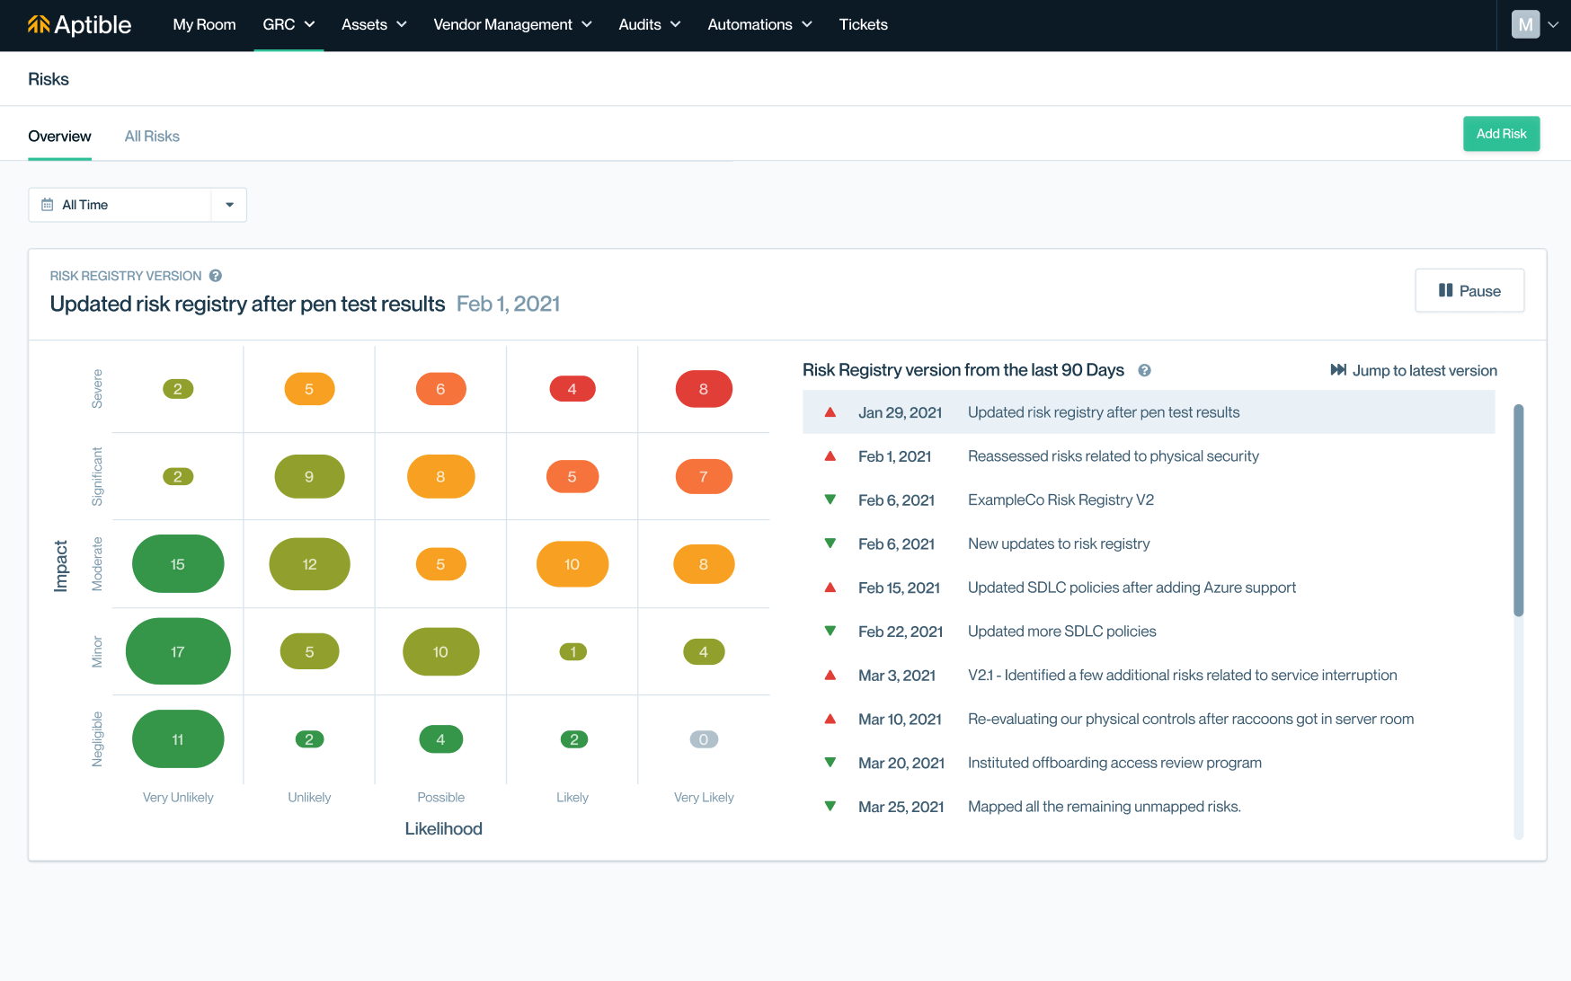
Task: Select the red Severe Very Likely bubble showing 8
Action: pyautogui.click(x=704, y=389)
